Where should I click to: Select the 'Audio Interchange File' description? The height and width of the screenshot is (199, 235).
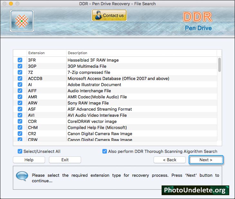coord(89,91)
